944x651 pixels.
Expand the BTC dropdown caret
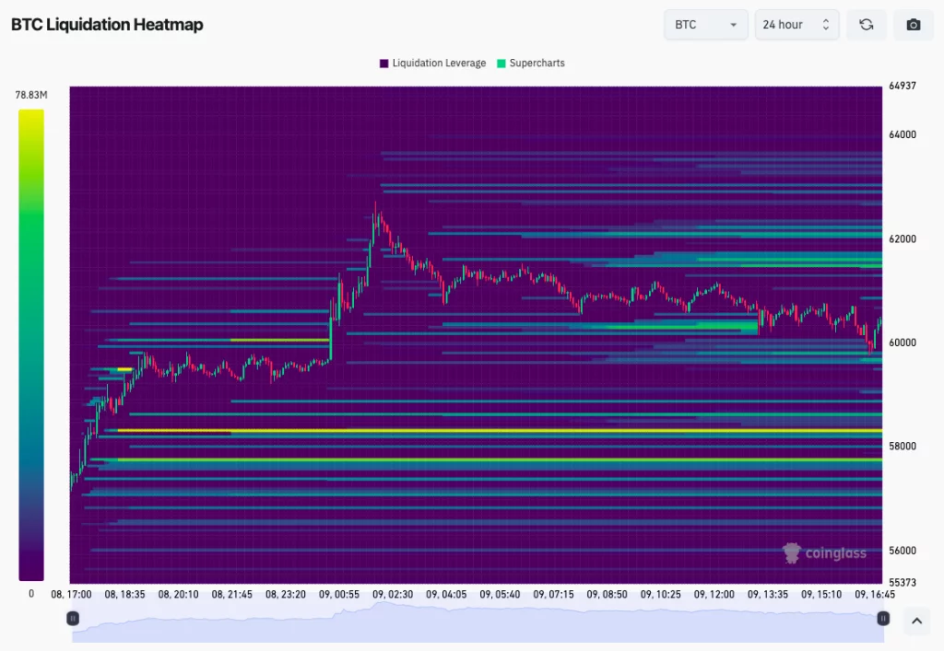point(734,25)
